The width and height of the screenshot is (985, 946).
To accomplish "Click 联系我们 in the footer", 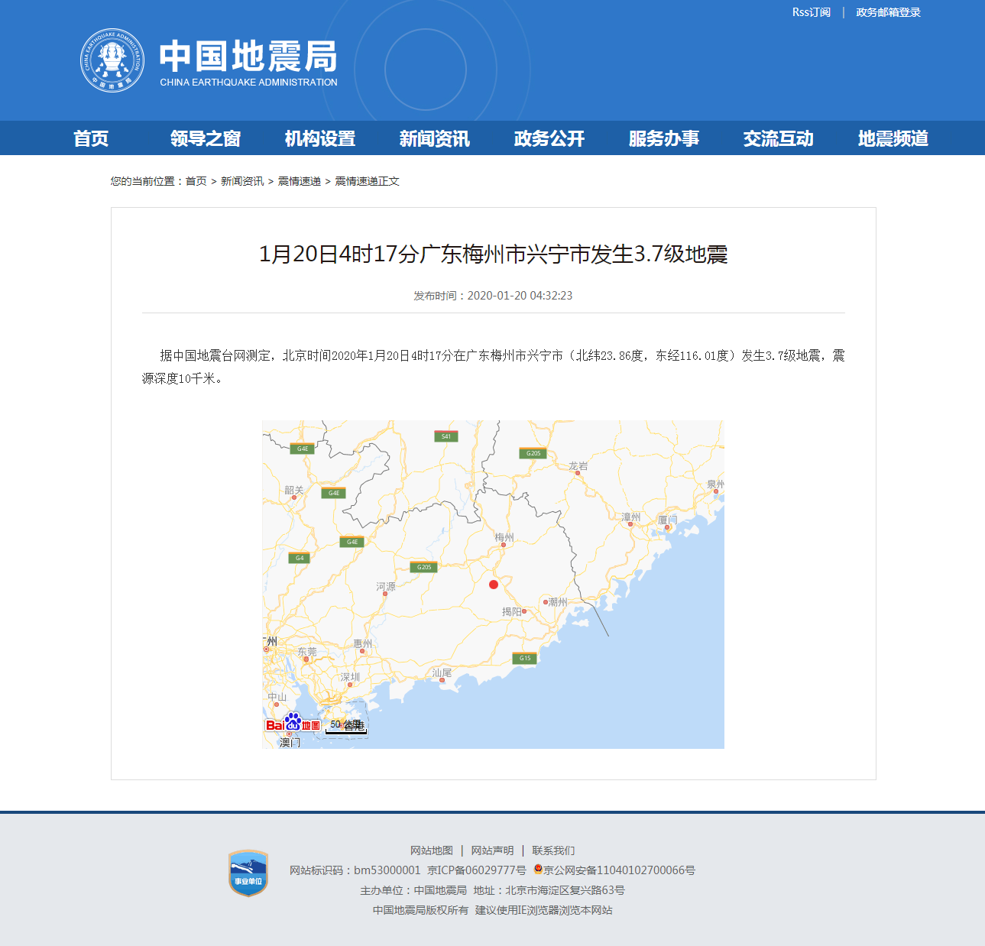I will click(553, 850).
